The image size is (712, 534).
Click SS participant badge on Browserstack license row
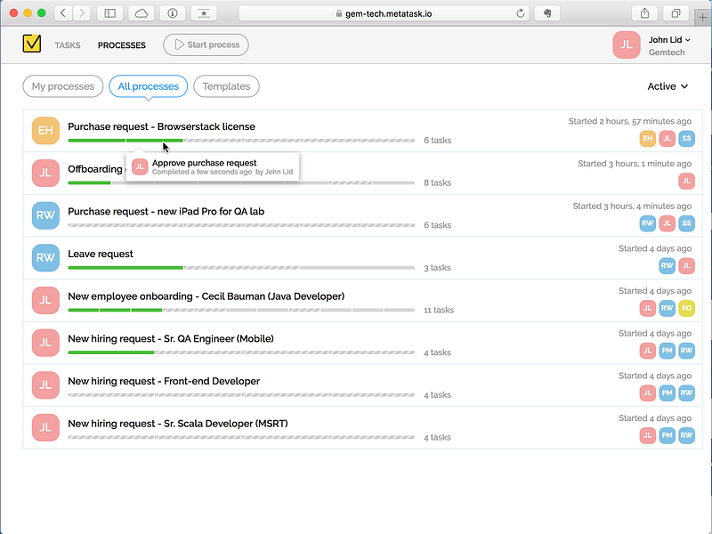686,139
